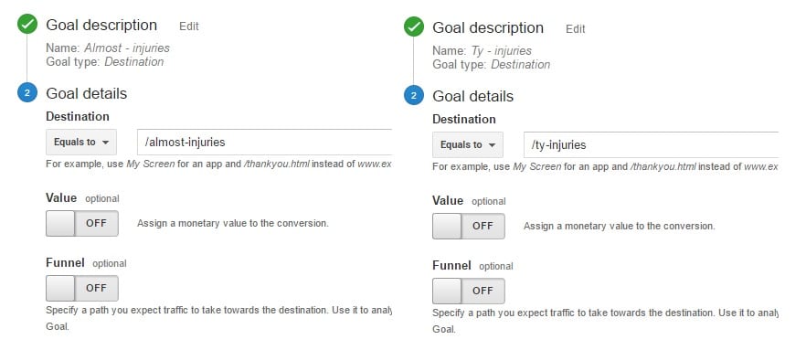Click the name Almost - injuries text
Screen dimensions: 806x350
tap(127, 48)
